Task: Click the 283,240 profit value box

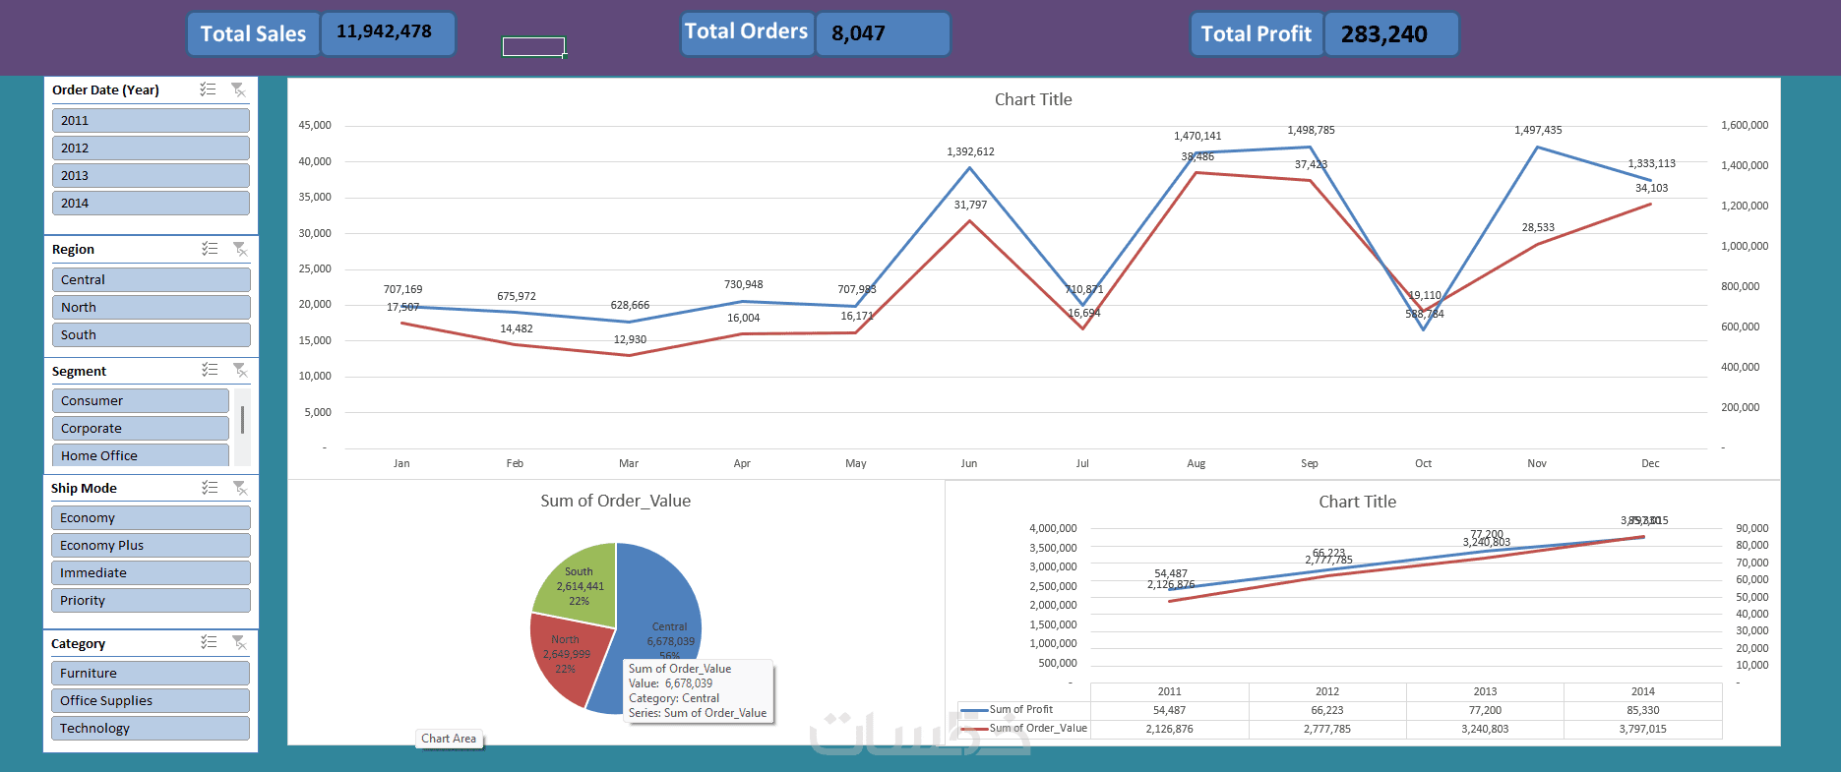Action: point(1392,33)
